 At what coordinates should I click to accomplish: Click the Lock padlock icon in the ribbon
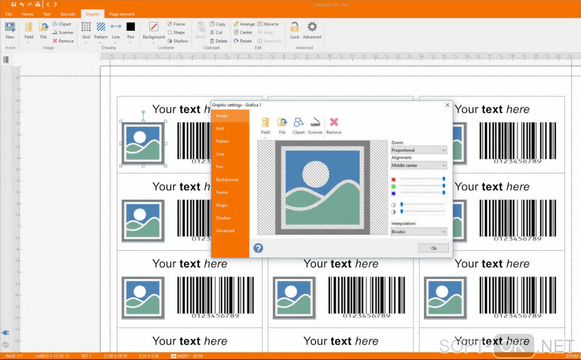[x=294, y=27]
